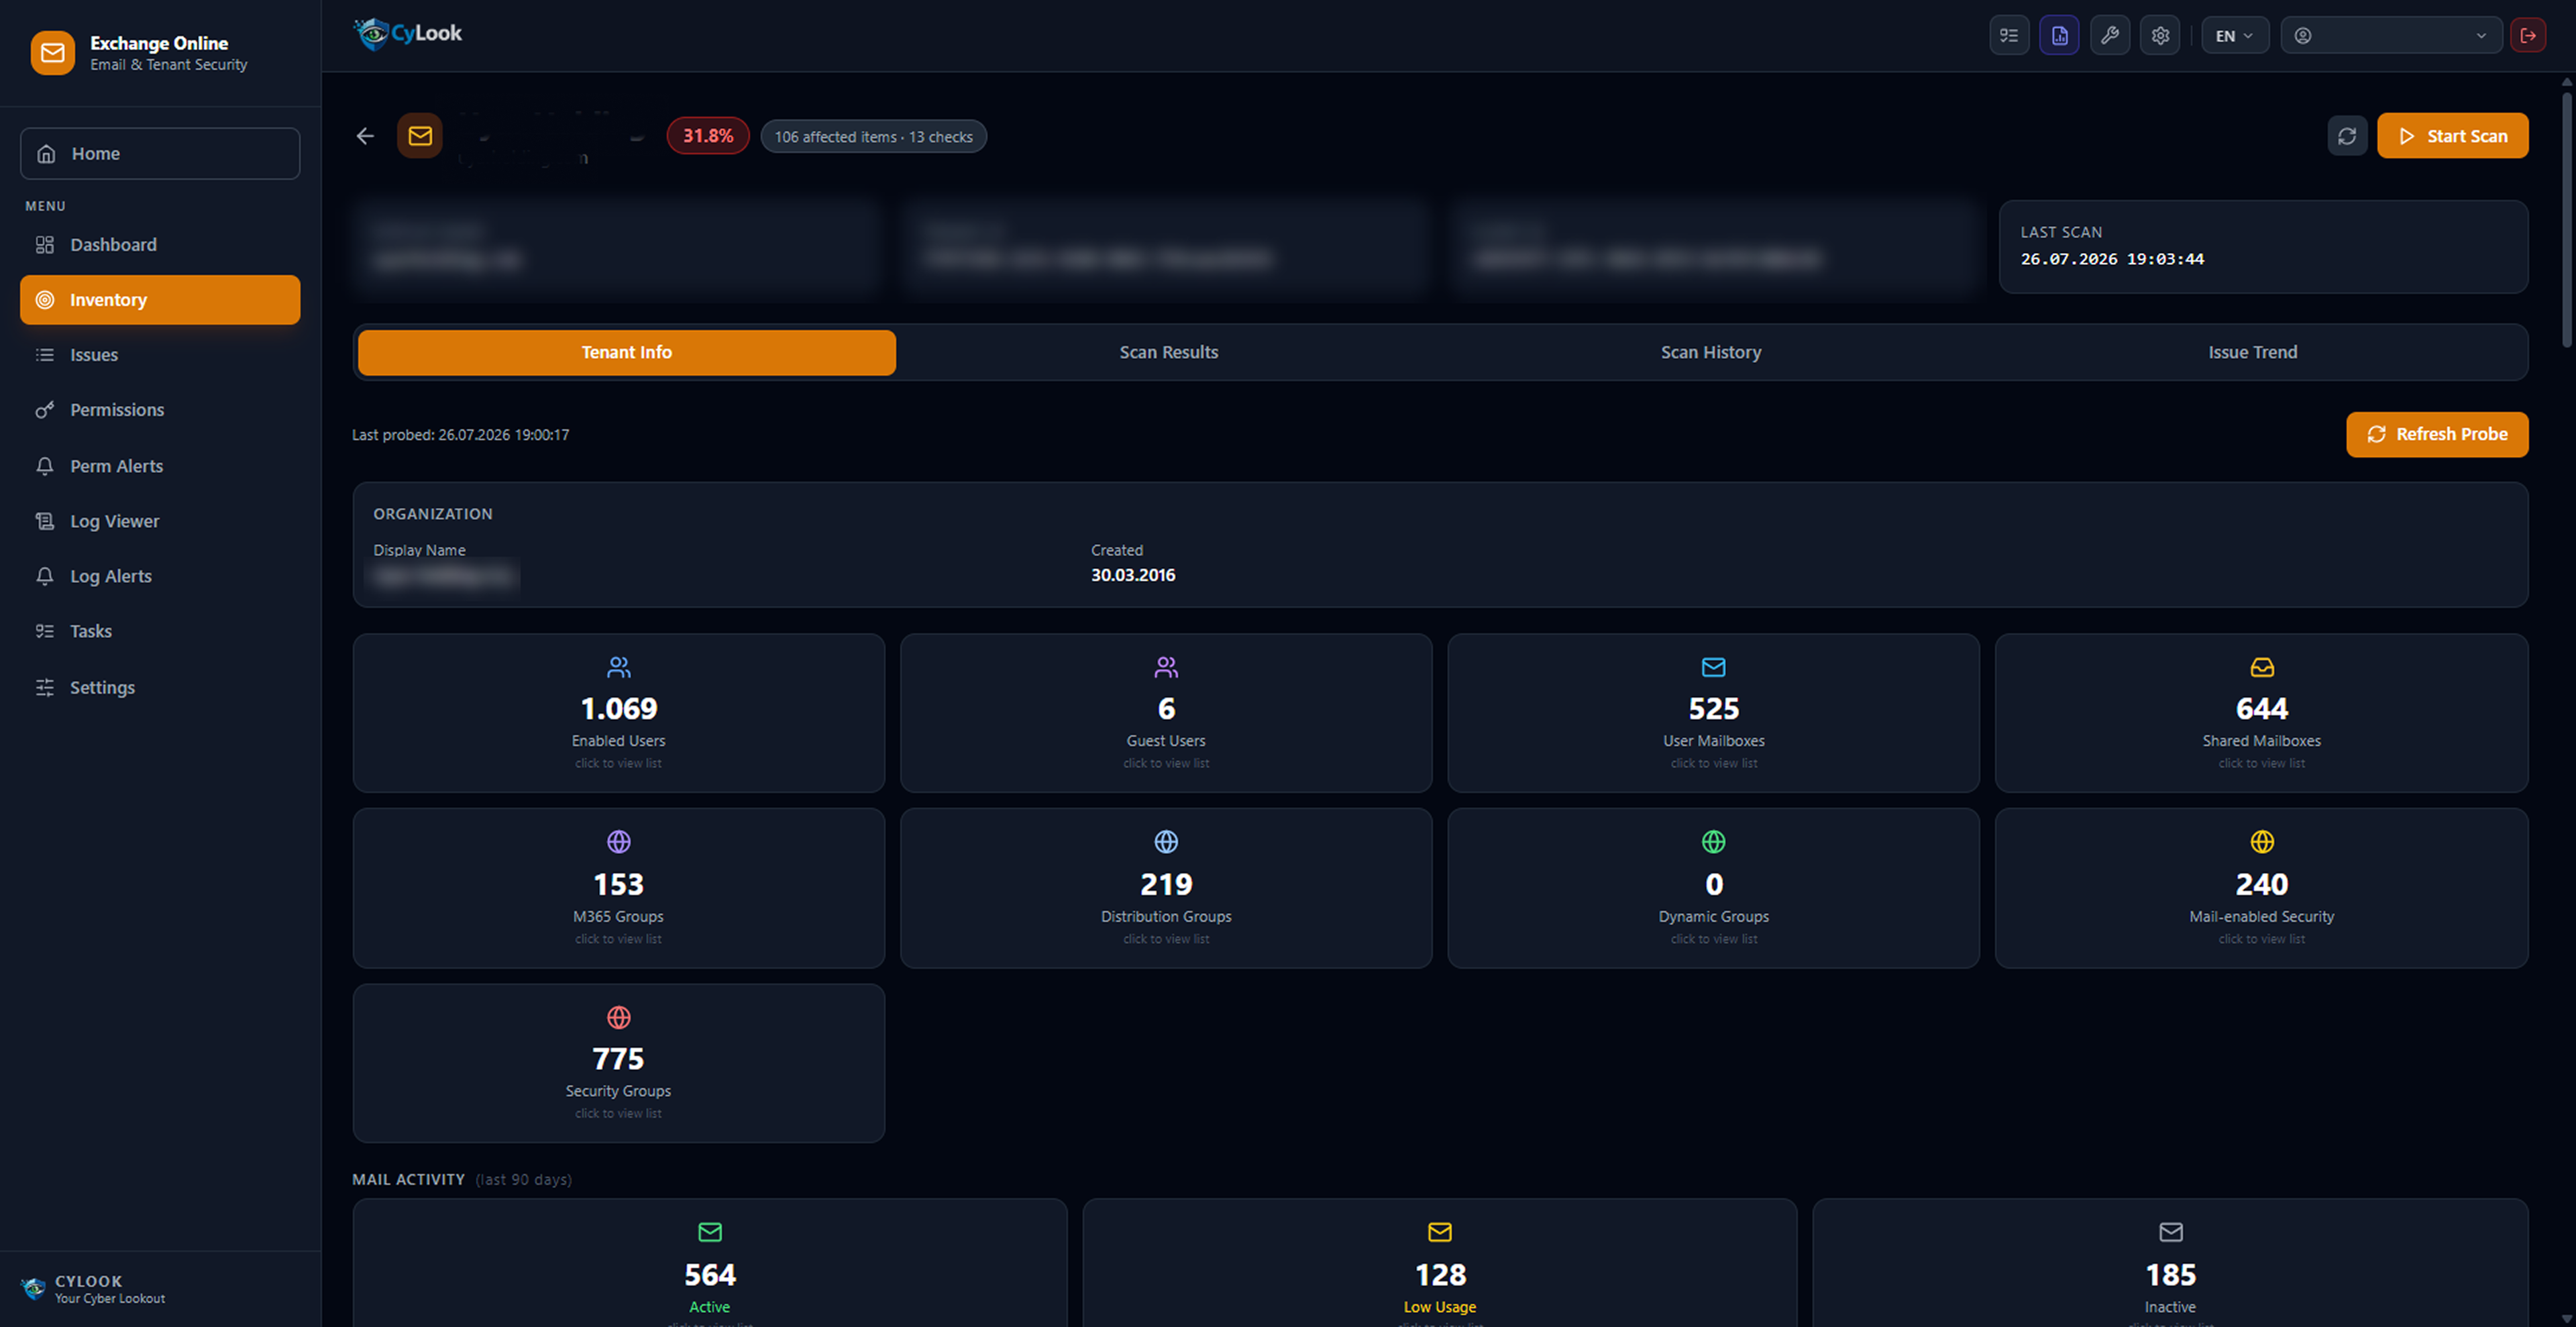Click the refresh icon beside Start Scan
This screenshot has height=1327, width=2576.
tap(2347, 136)
